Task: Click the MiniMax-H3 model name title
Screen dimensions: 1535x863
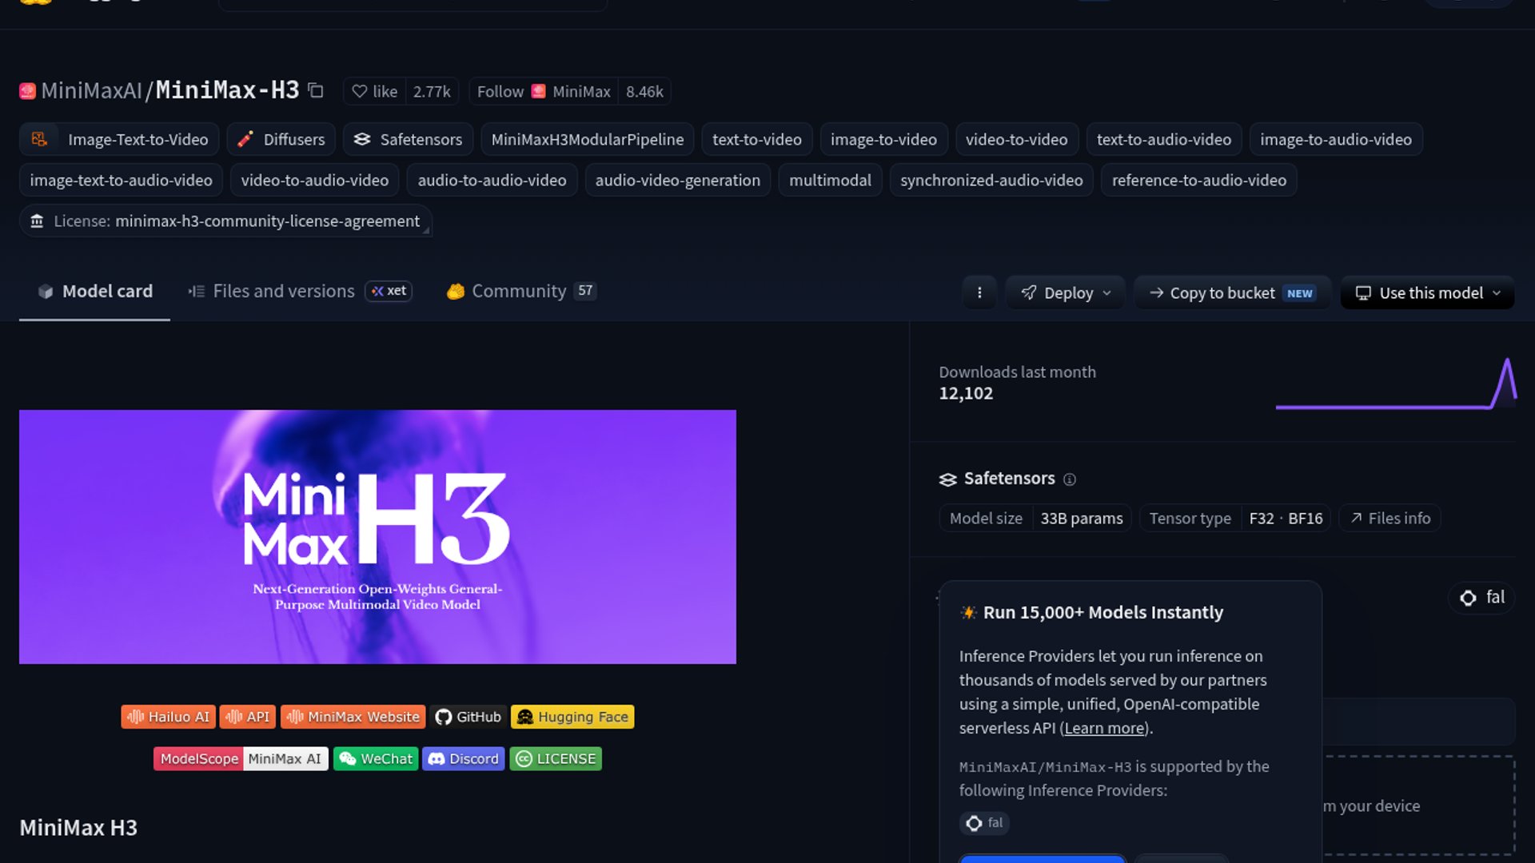Action: point(228,90)
